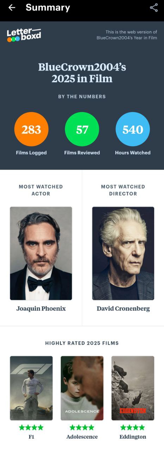This screenshot has width=164, height=452.
Task: Click the F1 four-star rating
Action: (31, 428)
